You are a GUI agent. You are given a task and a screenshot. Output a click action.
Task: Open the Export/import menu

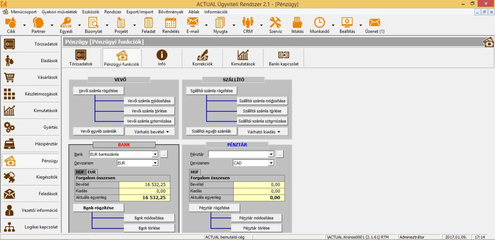click(140, 12)
